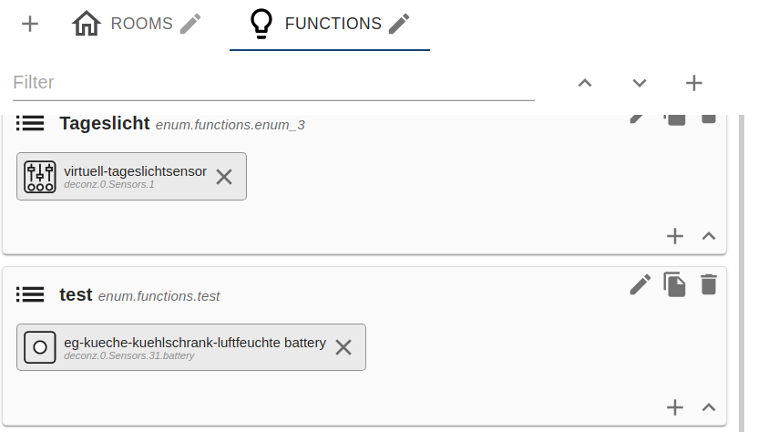Add a new enum category with the top-left plus
768x432 pixels.
point(30,24)
